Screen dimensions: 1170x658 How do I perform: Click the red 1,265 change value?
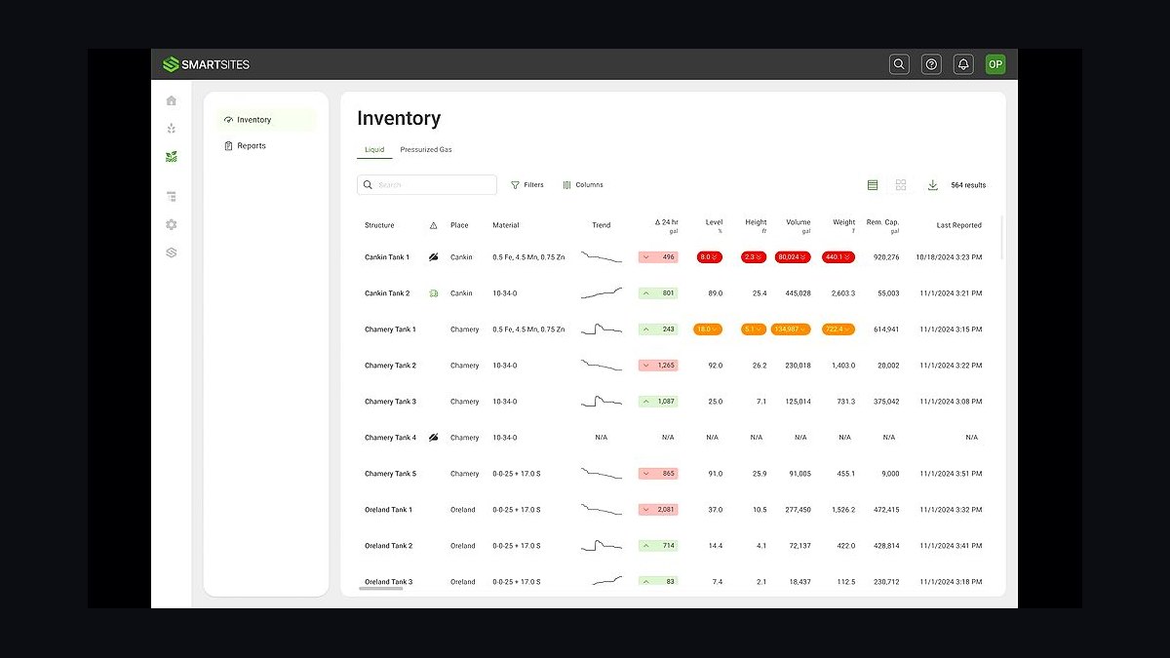coord(658,366)
